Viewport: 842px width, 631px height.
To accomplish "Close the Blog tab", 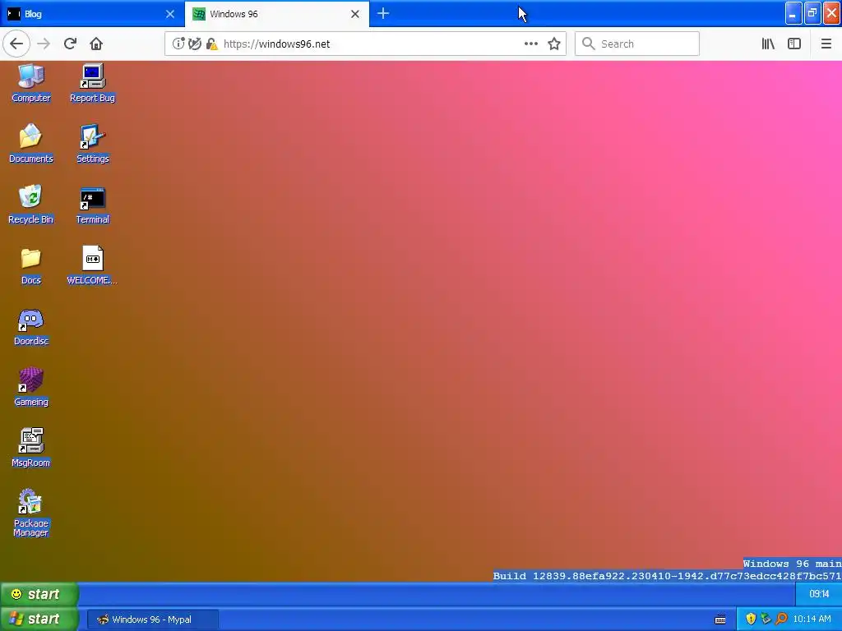I will click(x=170, y=14).
